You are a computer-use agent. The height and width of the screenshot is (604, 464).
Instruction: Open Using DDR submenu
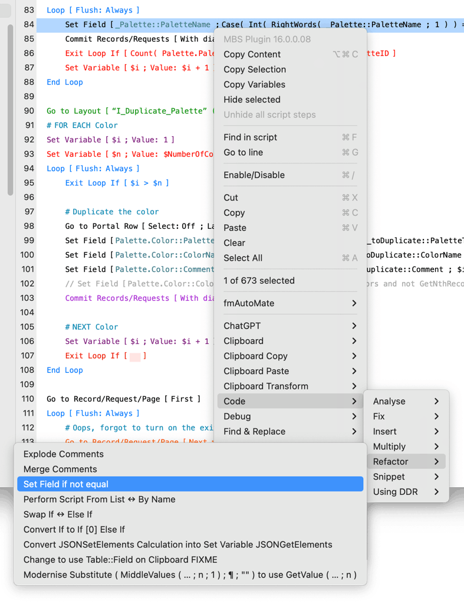click(406, 491)
